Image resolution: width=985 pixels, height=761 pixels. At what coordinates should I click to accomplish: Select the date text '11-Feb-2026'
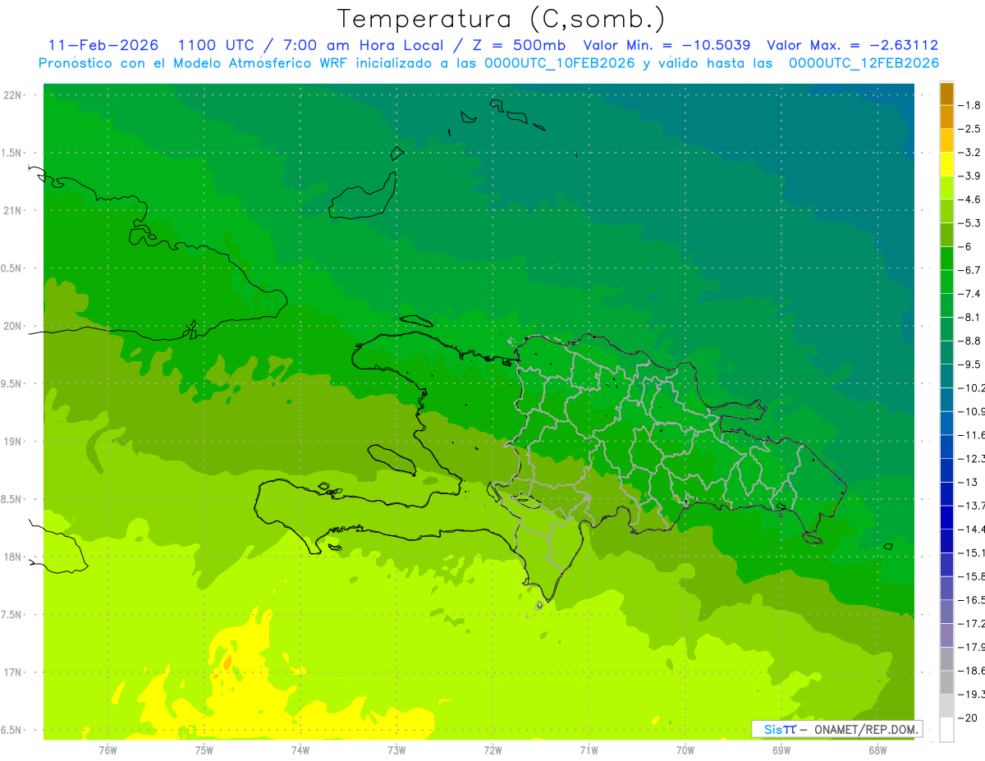coord(103,45)
